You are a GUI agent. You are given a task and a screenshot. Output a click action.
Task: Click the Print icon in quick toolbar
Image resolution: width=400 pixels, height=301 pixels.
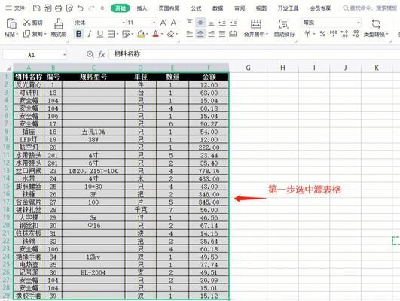59,8
